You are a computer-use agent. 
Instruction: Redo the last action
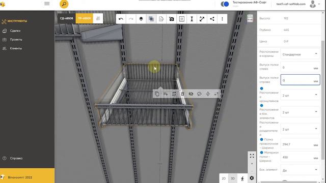coord(131,19)
